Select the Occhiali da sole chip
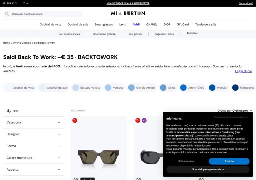The height and width of the screenshot is (180, 256). click(x=53, y=88)
